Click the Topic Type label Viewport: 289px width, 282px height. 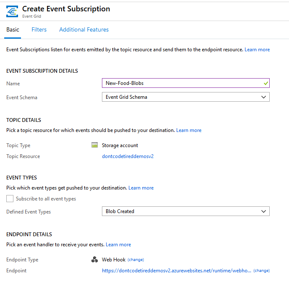point(18,145)
